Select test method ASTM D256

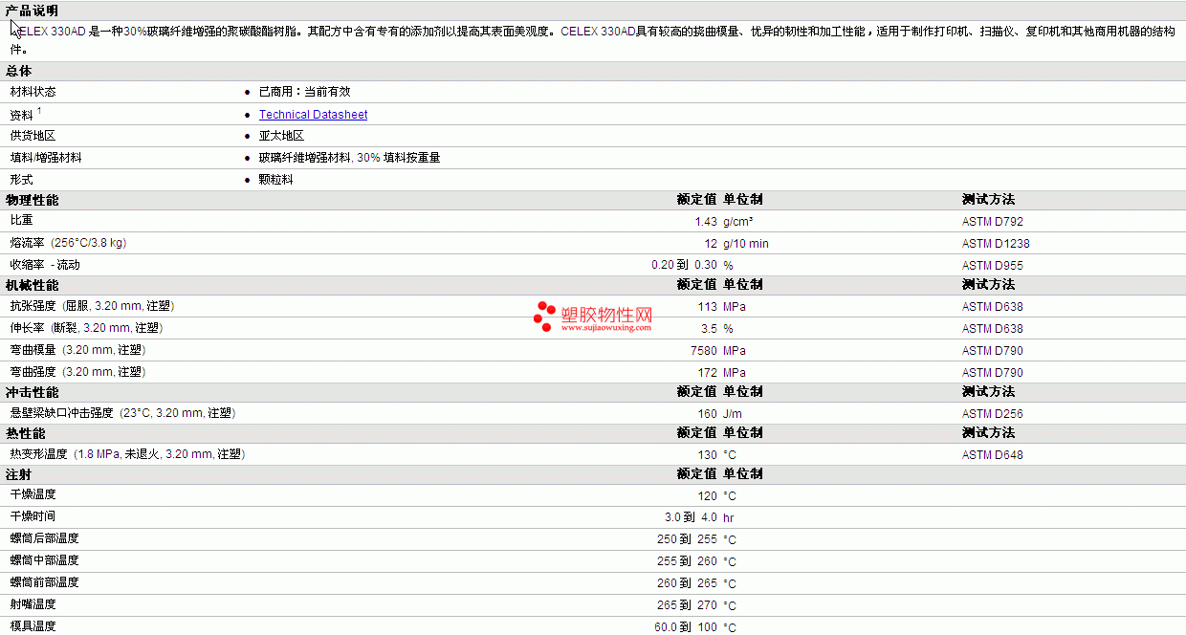click(x=993, y=414)
